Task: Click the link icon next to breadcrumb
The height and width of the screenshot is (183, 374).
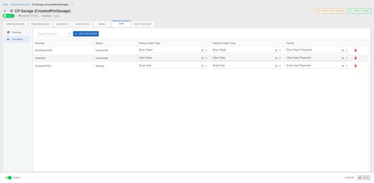Action: [x=72, y=4]
